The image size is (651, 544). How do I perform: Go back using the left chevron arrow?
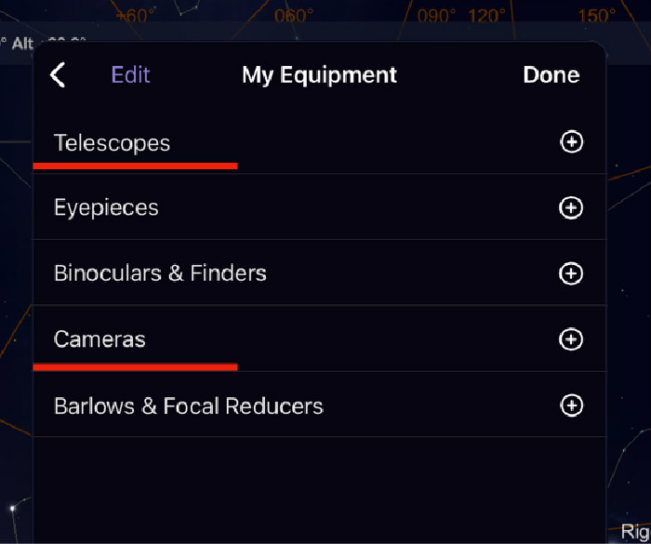point(58,74)
